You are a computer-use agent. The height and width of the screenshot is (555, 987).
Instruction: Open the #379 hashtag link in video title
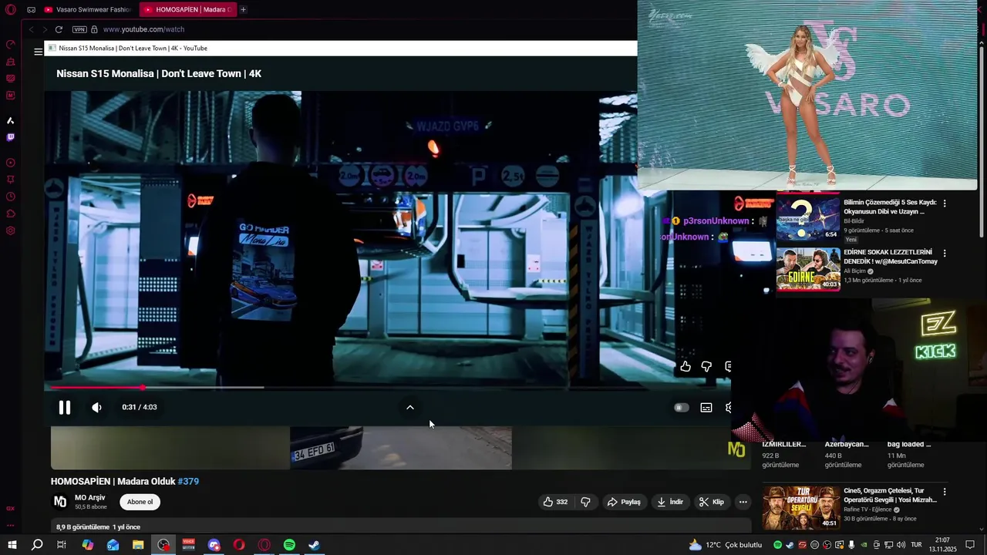click(188, 482)
